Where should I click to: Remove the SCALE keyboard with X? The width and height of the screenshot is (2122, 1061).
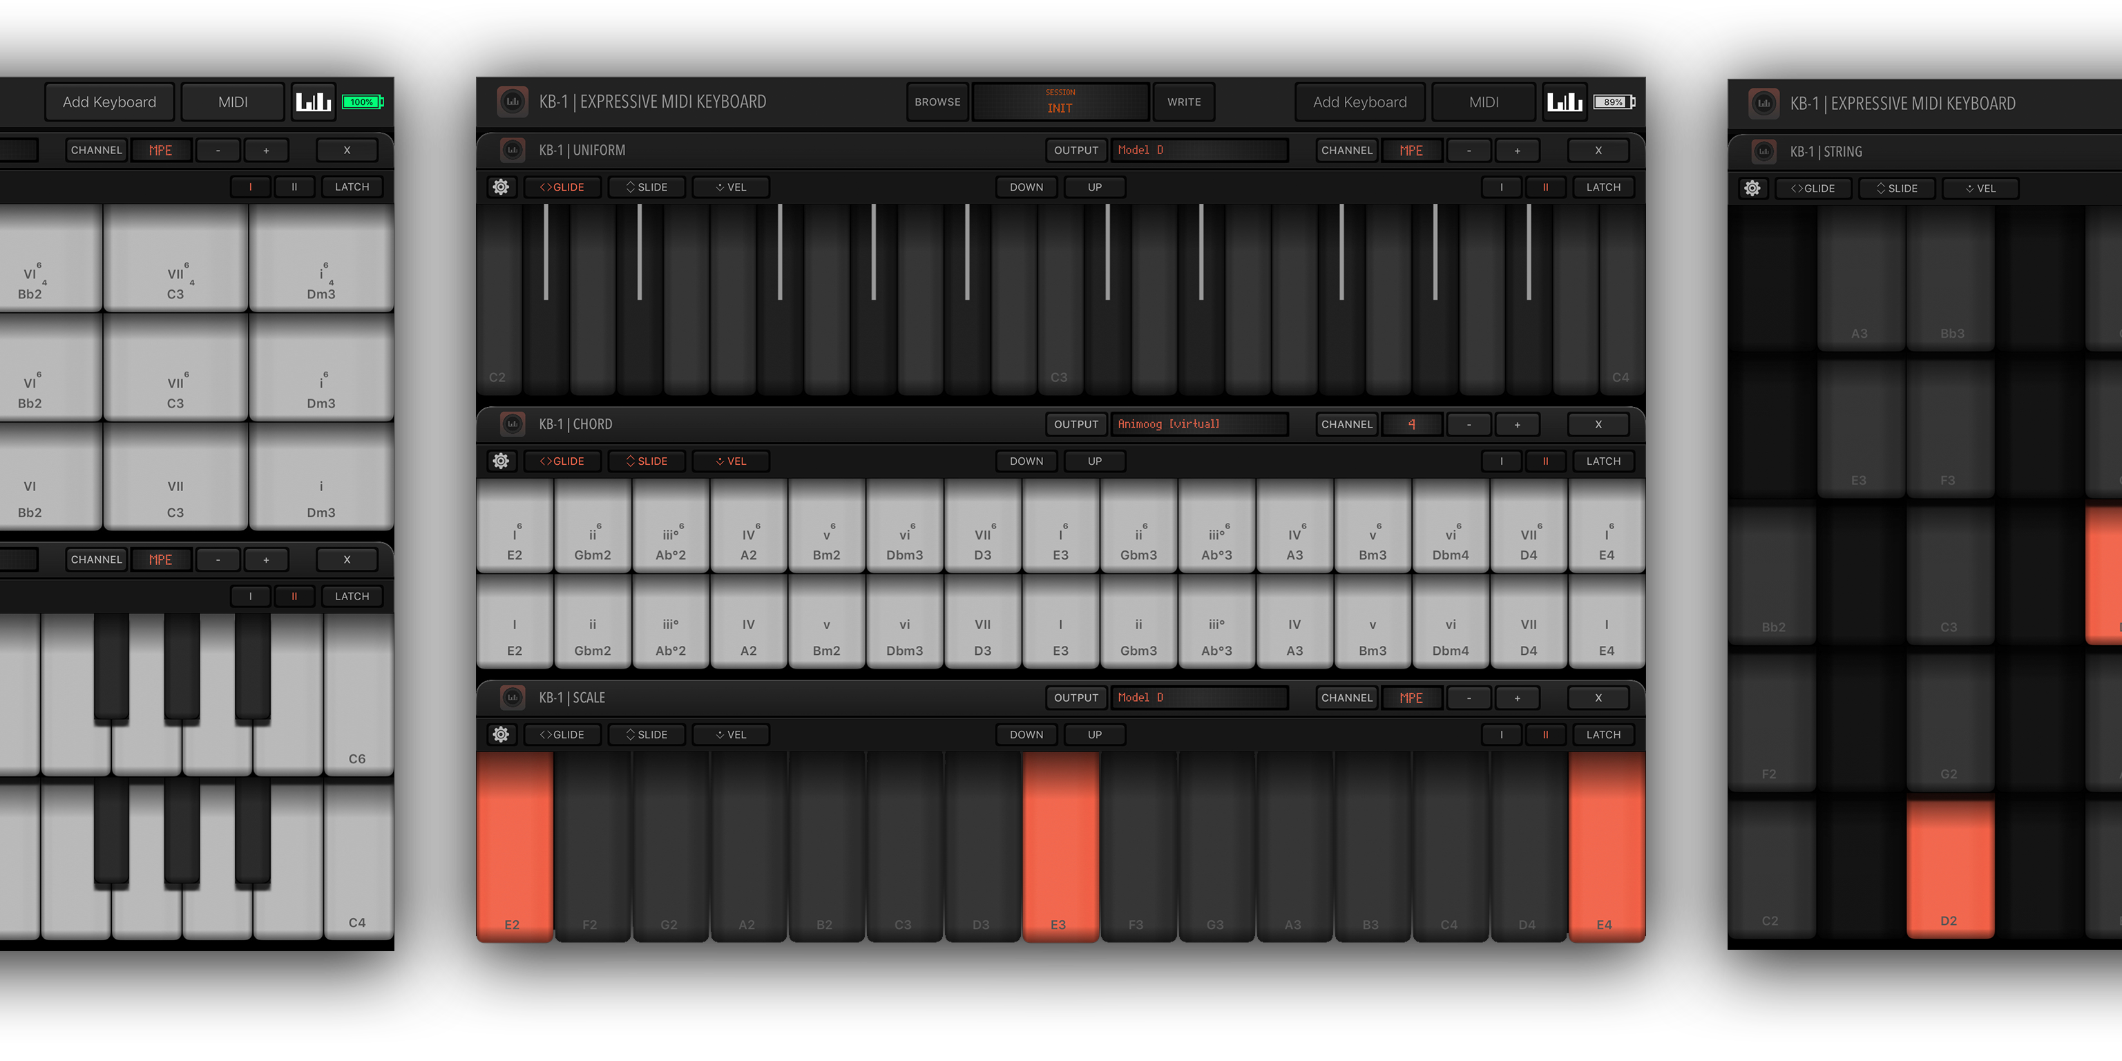click(x=1598, y=698)
